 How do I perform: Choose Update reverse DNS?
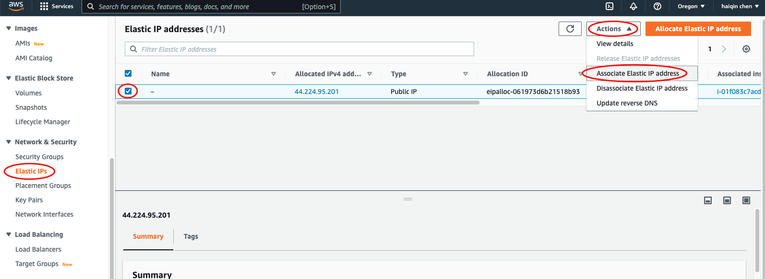[x=642, y=103]
